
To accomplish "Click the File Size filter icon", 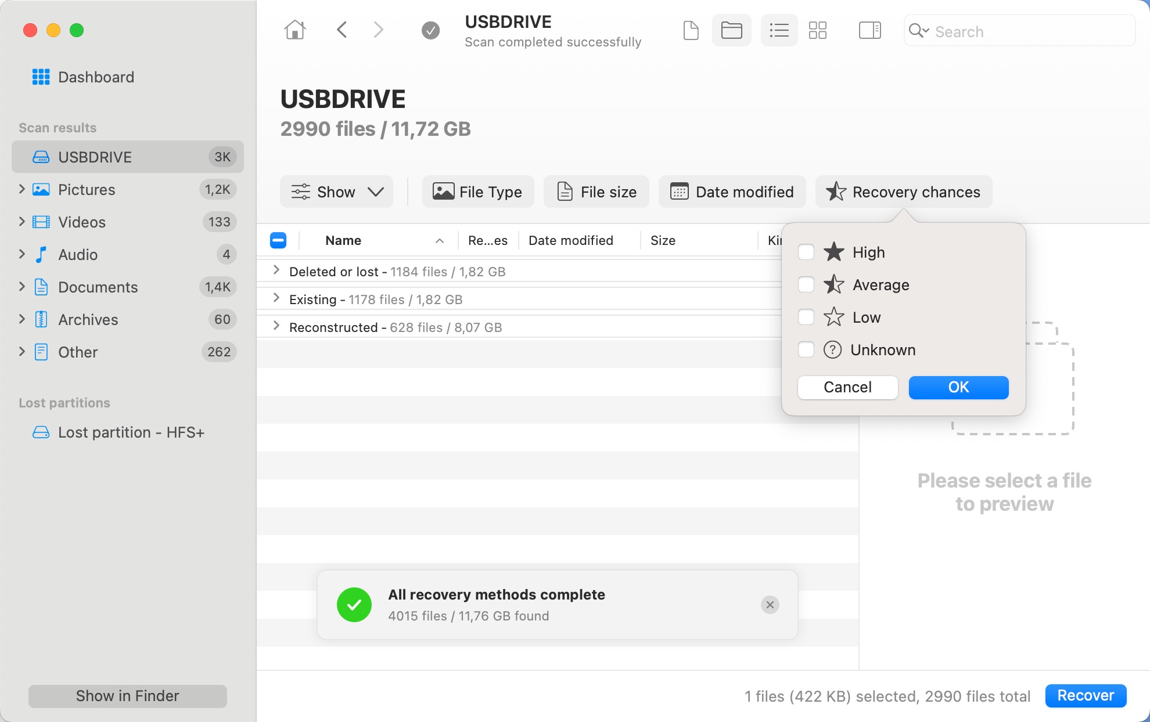I will 564,192.
